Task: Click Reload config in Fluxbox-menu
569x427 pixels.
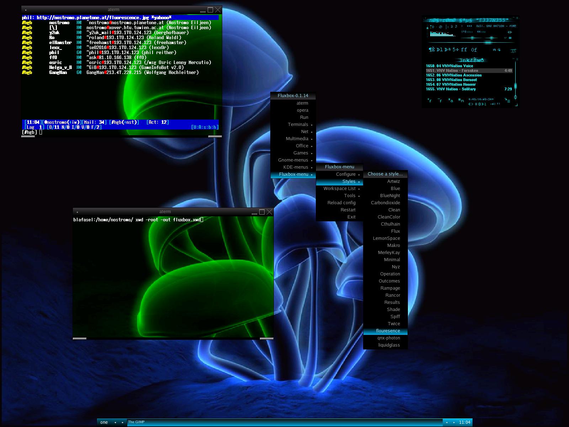Action: pyautogui.click(x=341, y=203)
